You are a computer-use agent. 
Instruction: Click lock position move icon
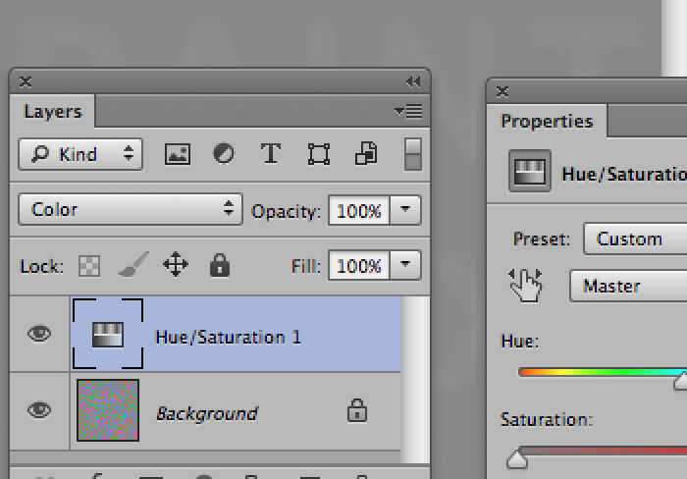point(175,265)
